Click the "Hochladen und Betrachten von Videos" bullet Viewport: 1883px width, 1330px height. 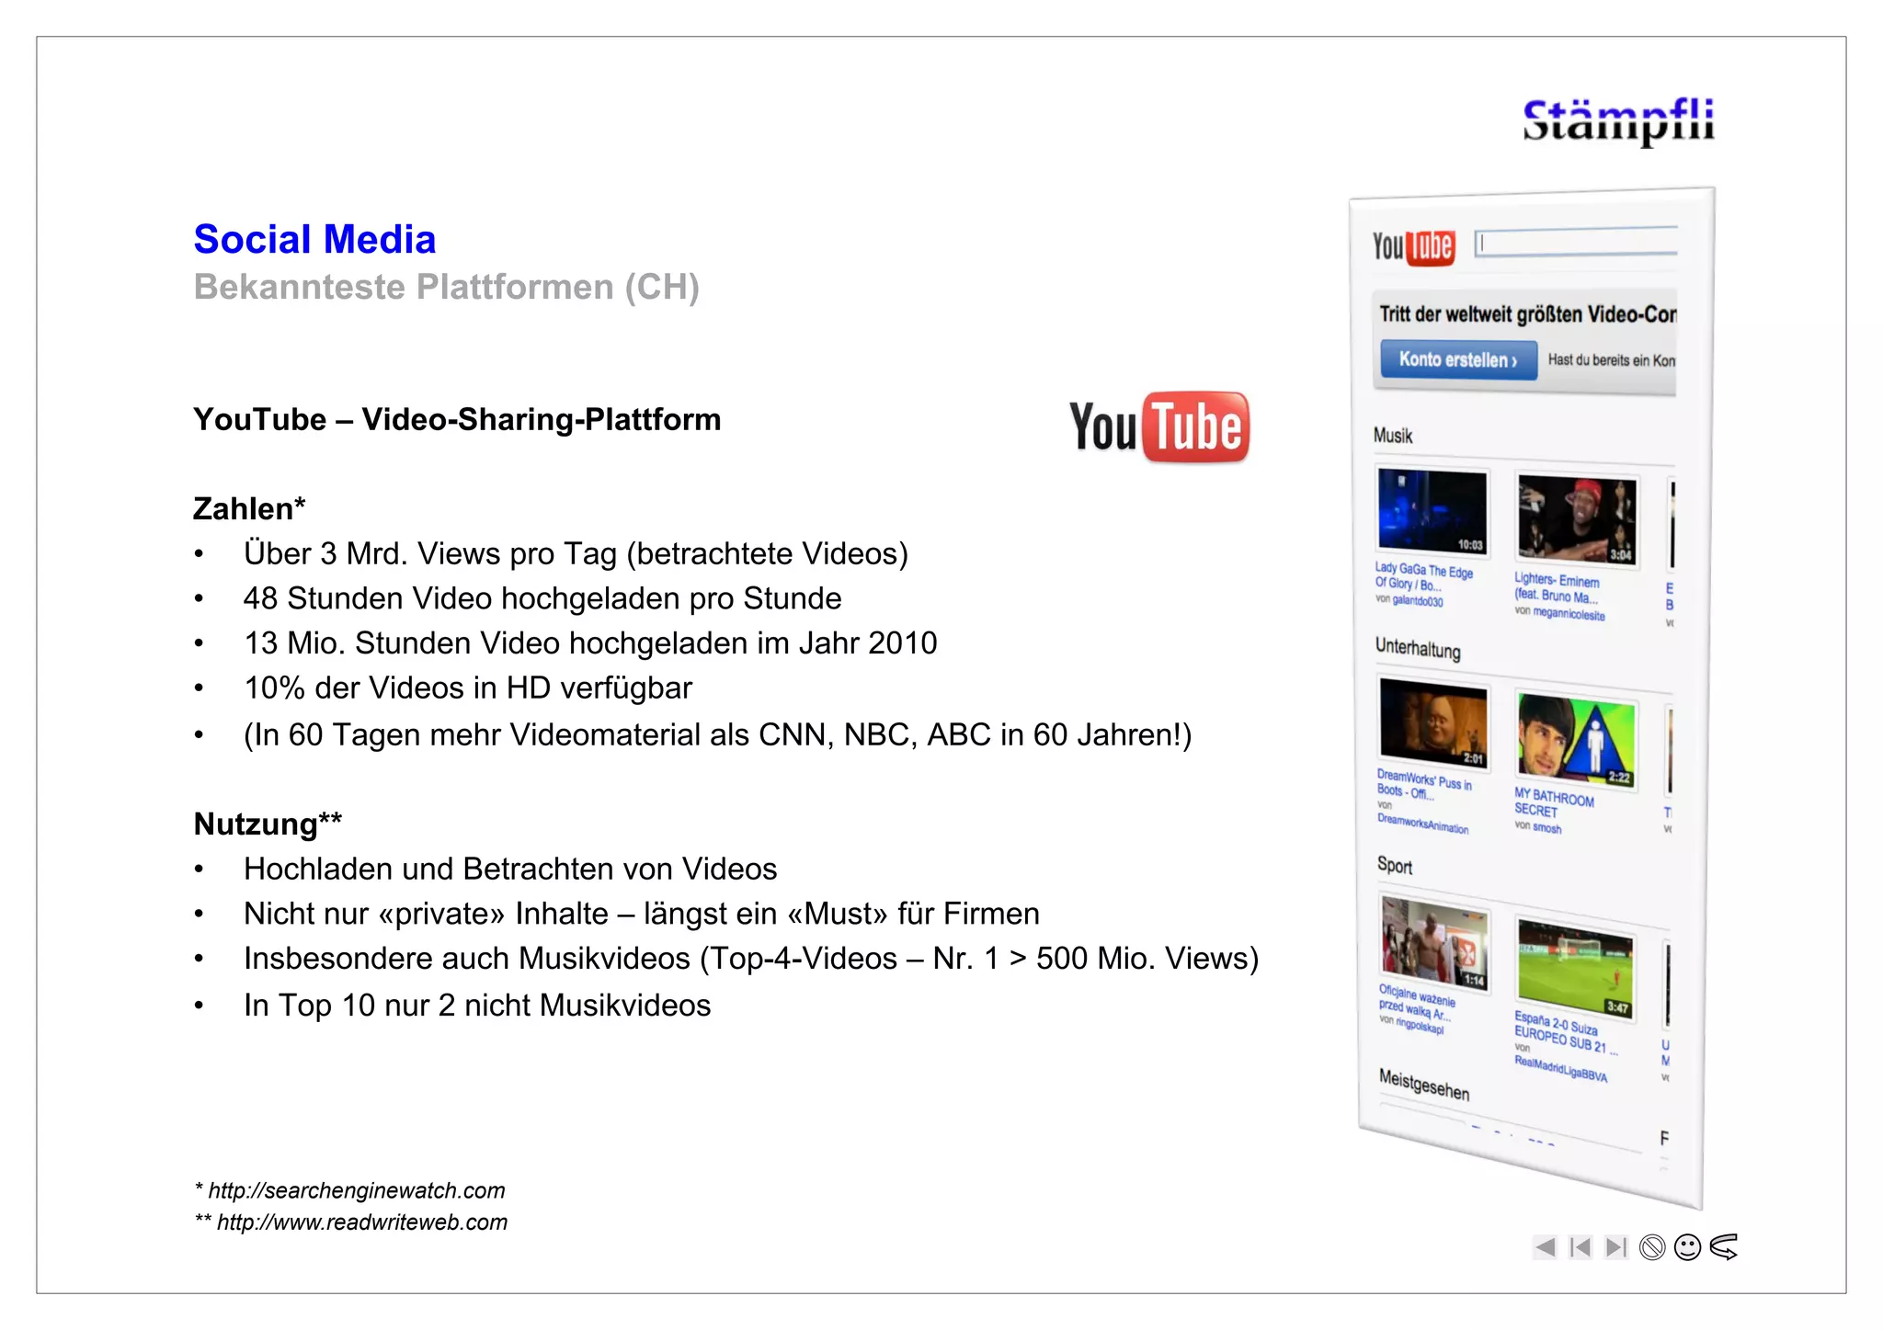point(510,869)
